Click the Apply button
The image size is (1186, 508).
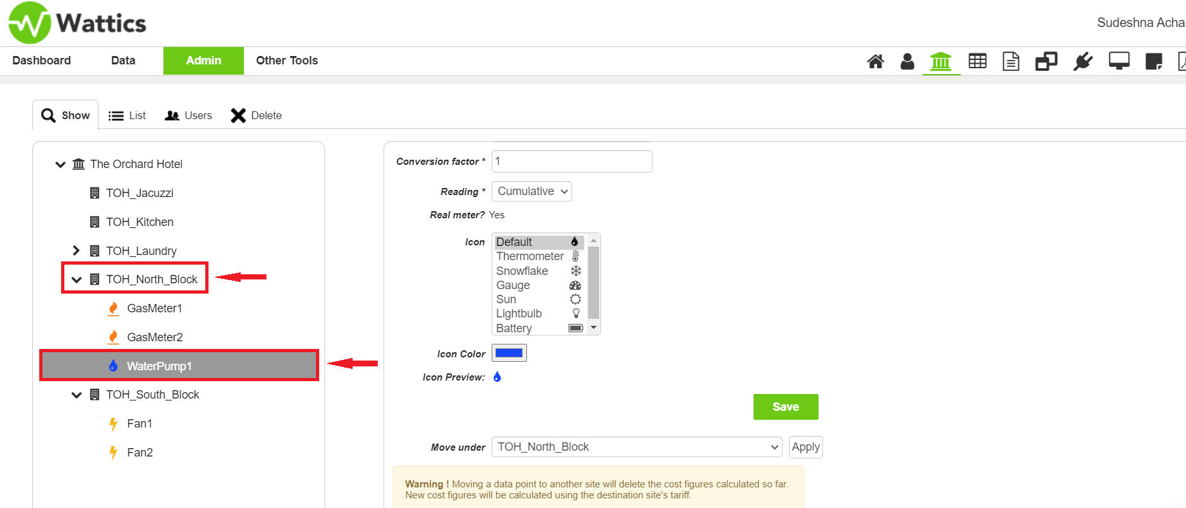(x=805, y=447)
